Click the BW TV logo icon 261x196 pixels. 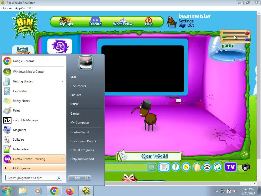coord(60,46)
